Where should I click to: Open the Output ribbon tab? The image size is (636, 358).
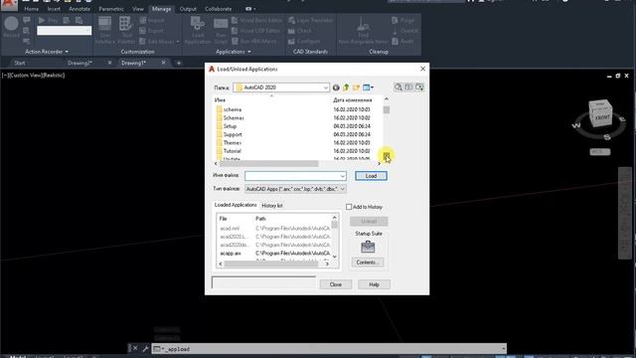[188, 9]
